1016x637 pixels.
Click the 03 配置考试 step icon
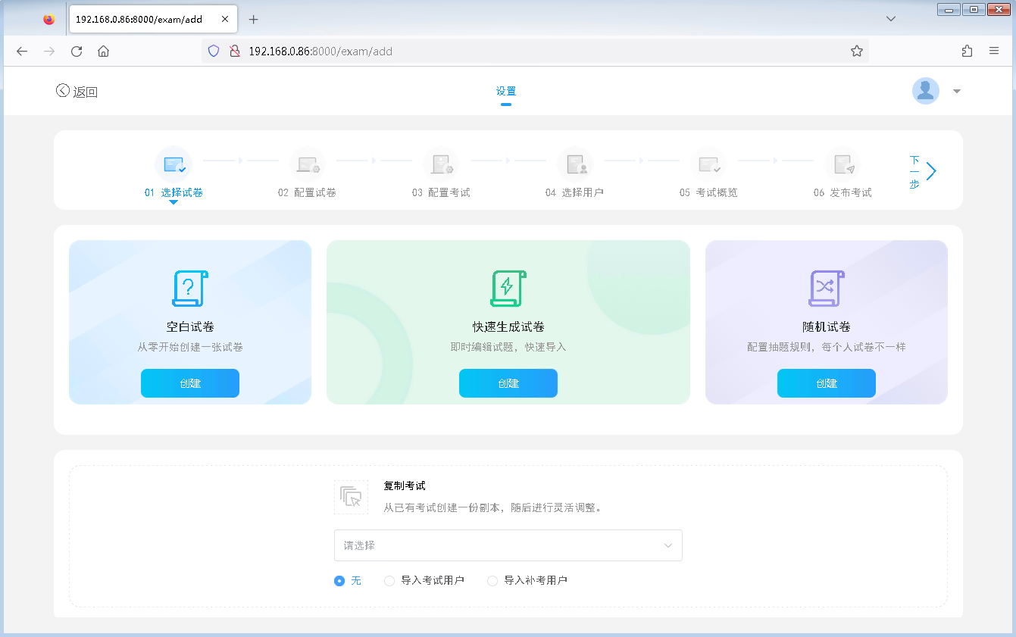pyautogui.click(x=442, y=164)
